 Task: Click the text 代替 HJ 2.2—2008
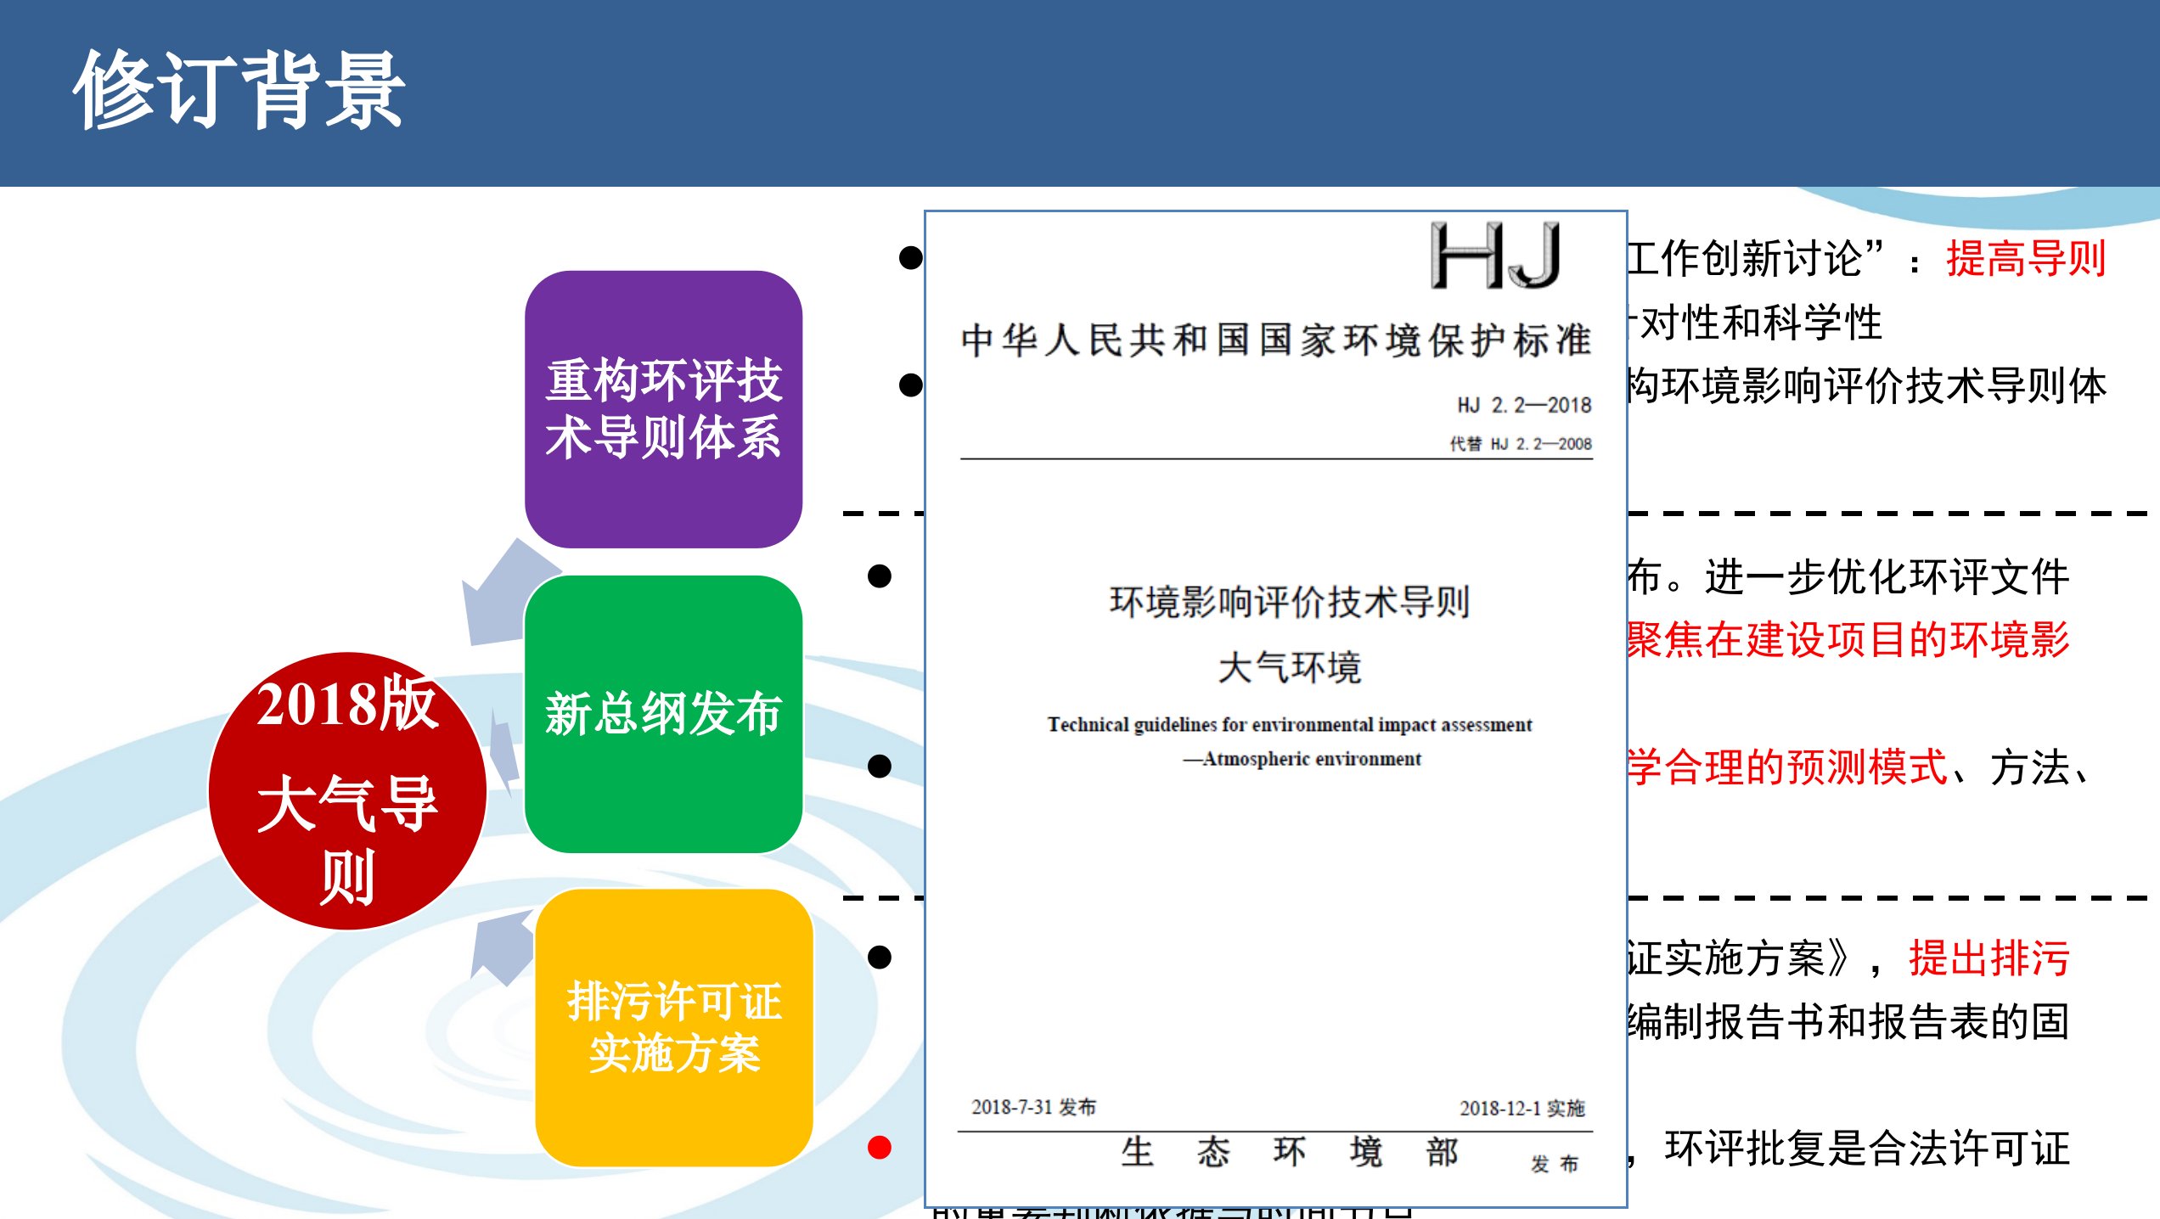(1521, 444)
